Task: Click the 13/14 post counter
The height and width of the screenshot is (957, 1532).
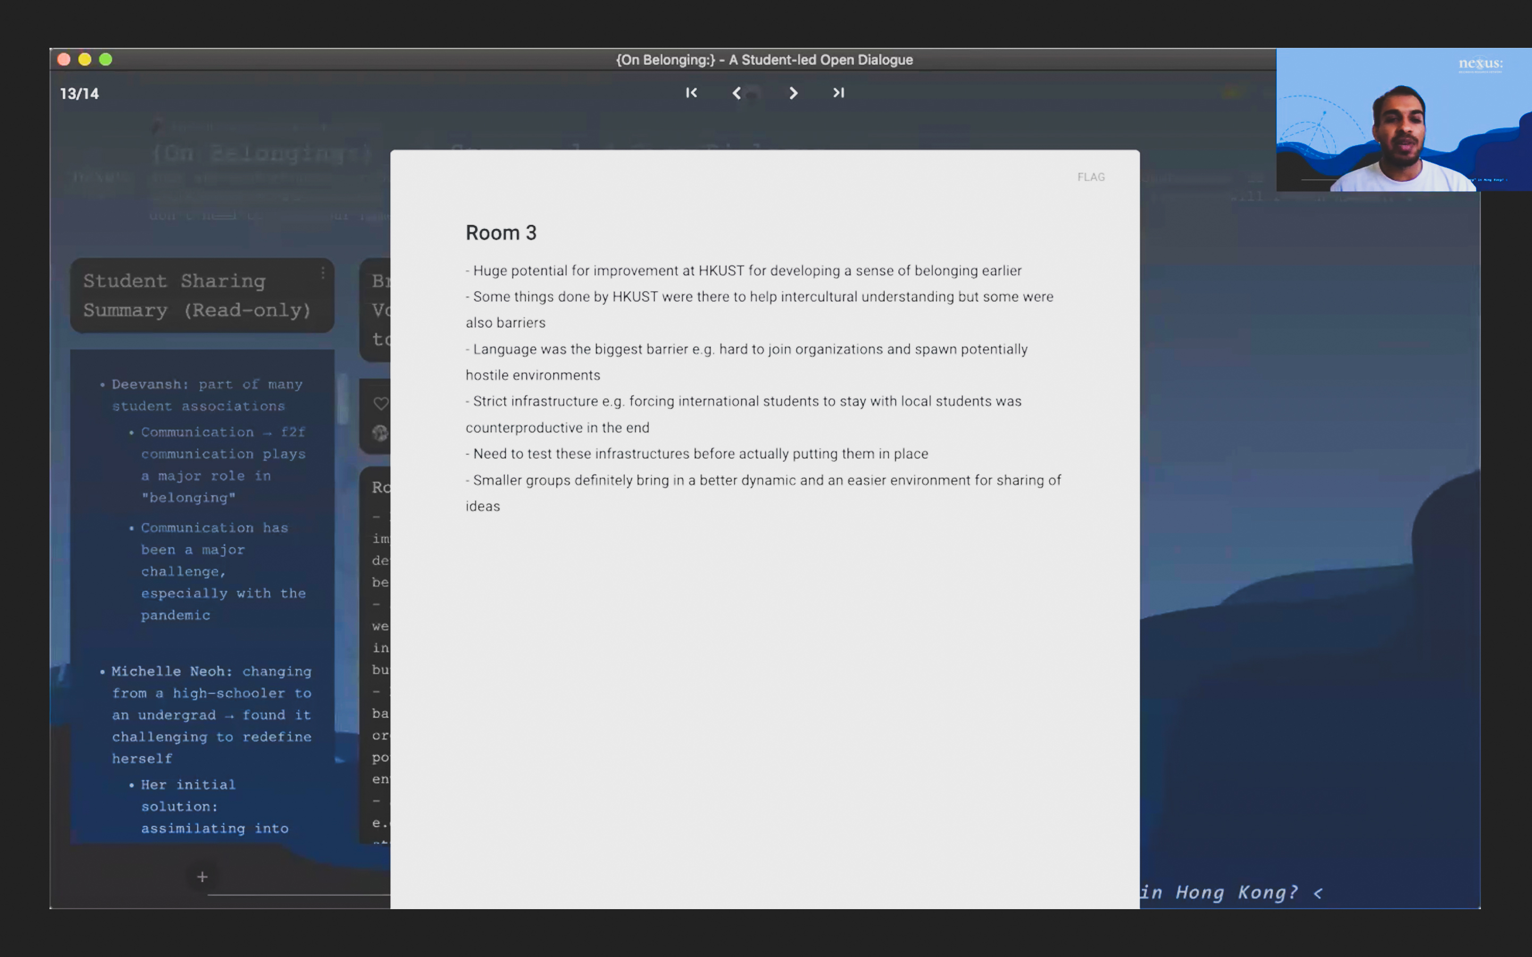Action: tap(79, 94)
